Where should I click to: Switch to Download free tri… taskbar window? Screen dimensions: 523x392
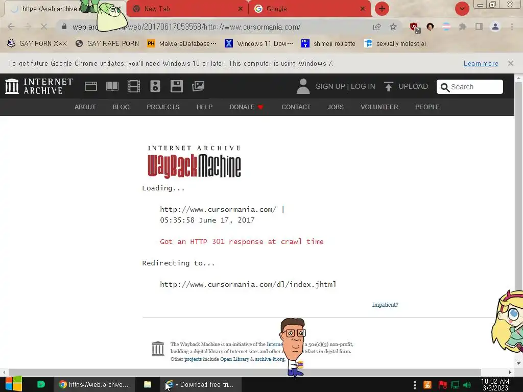[x=200, y=384]
